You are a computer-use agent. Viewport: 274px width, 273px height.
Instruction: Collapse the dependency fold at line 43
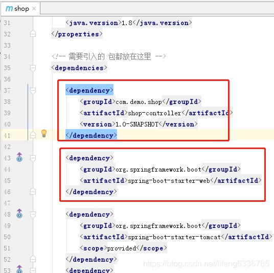pyautogui.click(x=33, y=158)
